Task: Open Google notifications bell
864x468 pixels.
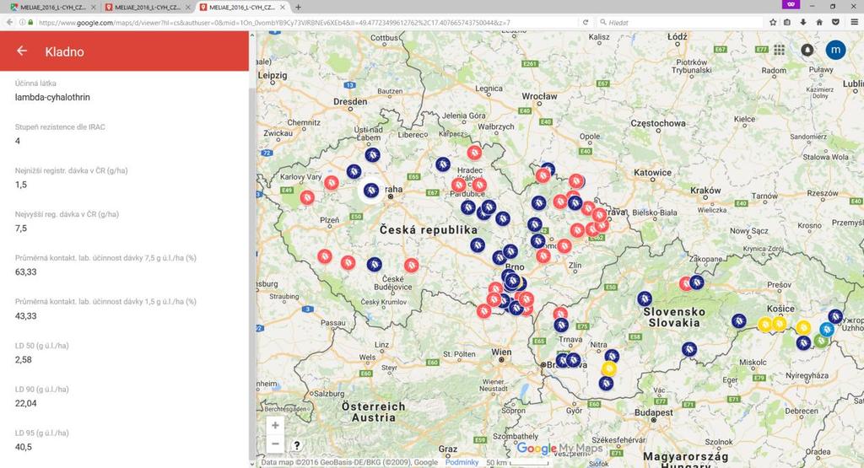Action: point(807,50)
